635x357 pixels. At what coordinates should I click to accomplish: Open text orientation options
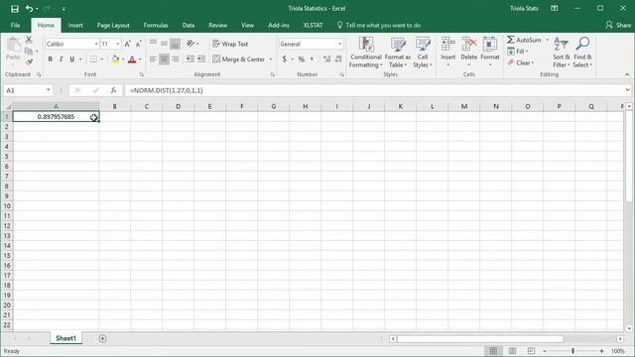pyautogui.click(x=191, y=44)
